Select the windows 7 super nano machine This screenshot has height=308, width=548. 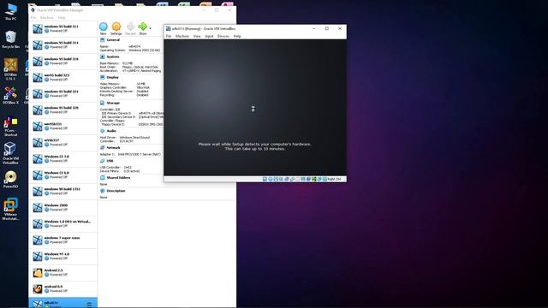(63, 240)
